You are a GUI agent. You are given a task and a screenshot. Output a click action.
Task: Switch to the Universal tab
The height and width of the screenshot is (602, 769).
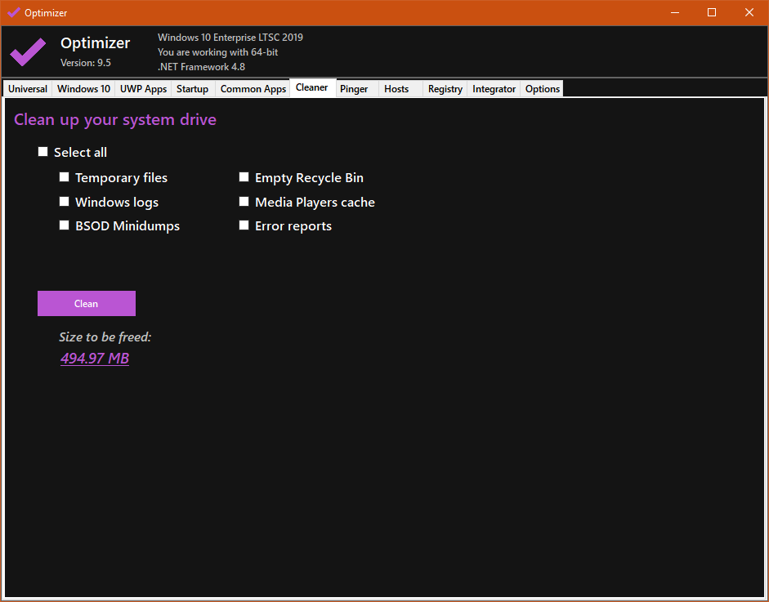point(28,89)
